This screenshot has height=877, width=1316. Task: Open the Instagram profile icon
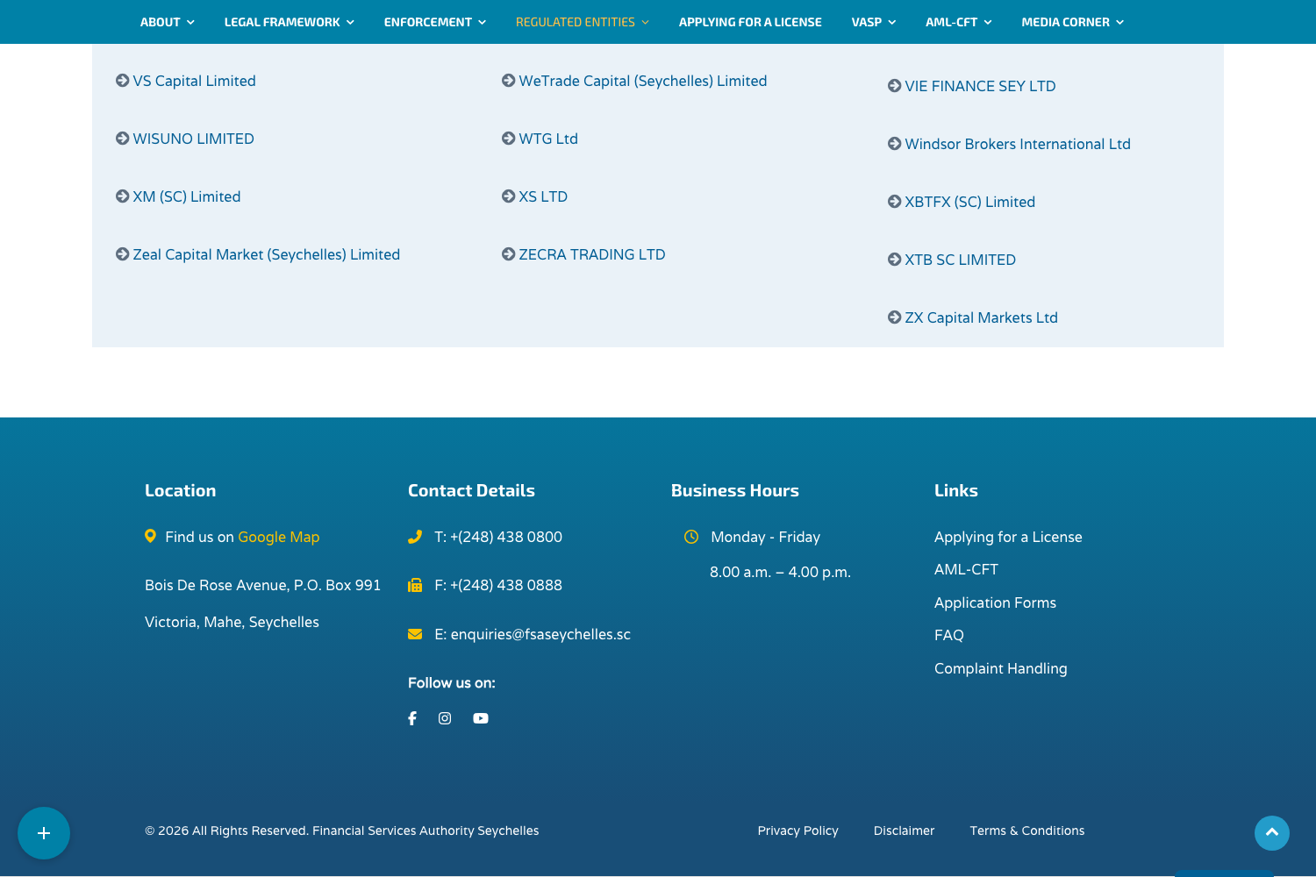click(445, 718)
